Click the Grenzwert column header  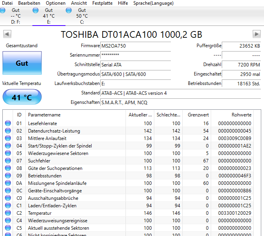click(x=197, y=115)
